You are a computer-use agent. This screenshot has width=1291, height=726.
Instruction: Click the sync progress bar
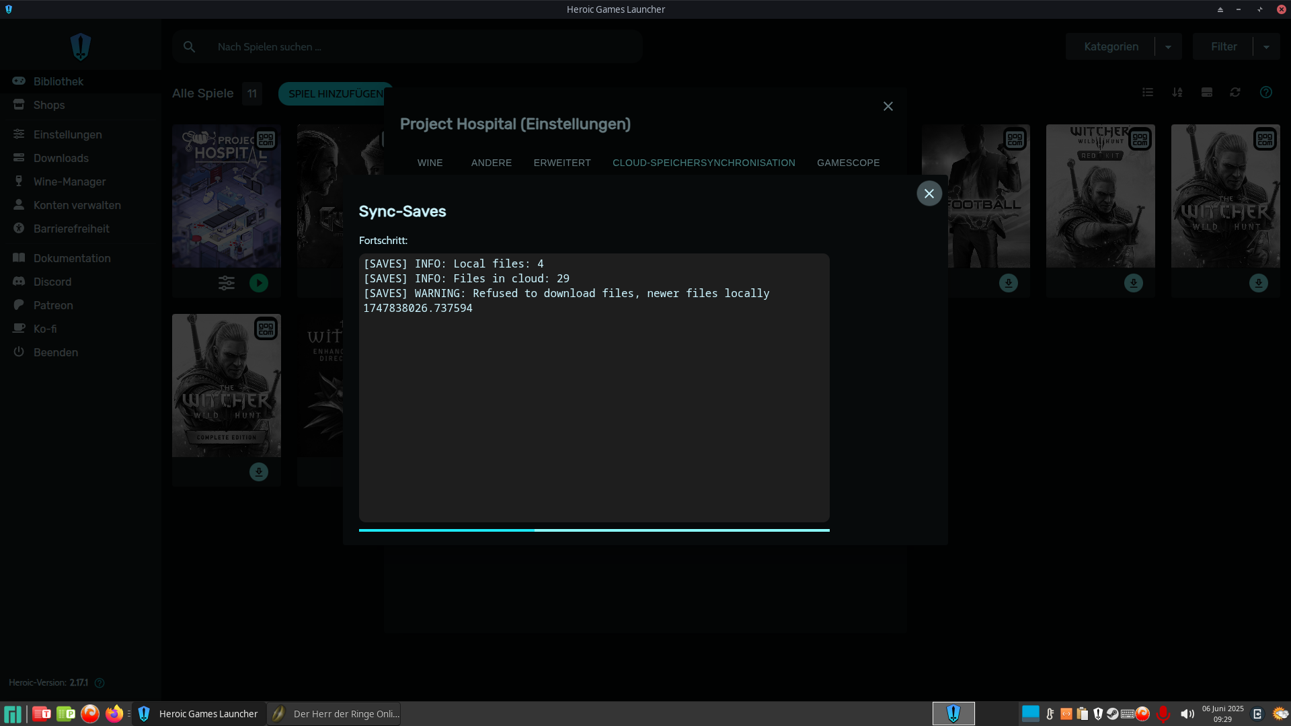coord(594,530)
